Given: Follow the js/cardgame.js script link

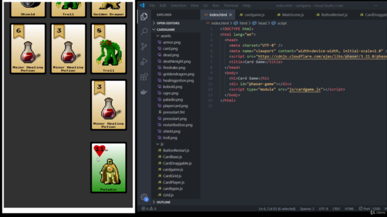Looking at the screenshot, I should [305, 89].
